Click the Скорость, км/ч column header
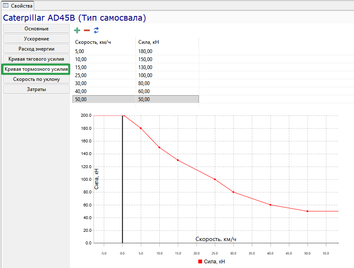 pos(104,42)
